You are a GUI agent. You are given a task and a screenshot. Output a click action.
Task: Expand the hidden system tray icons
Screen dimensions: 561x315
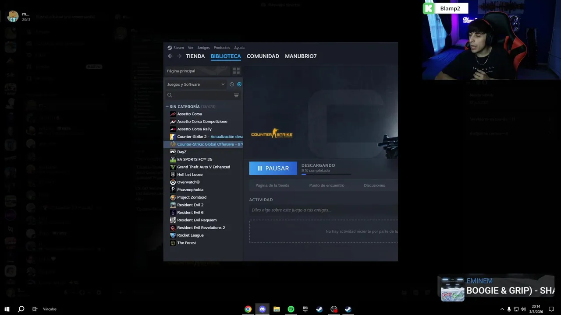(502, 309)
